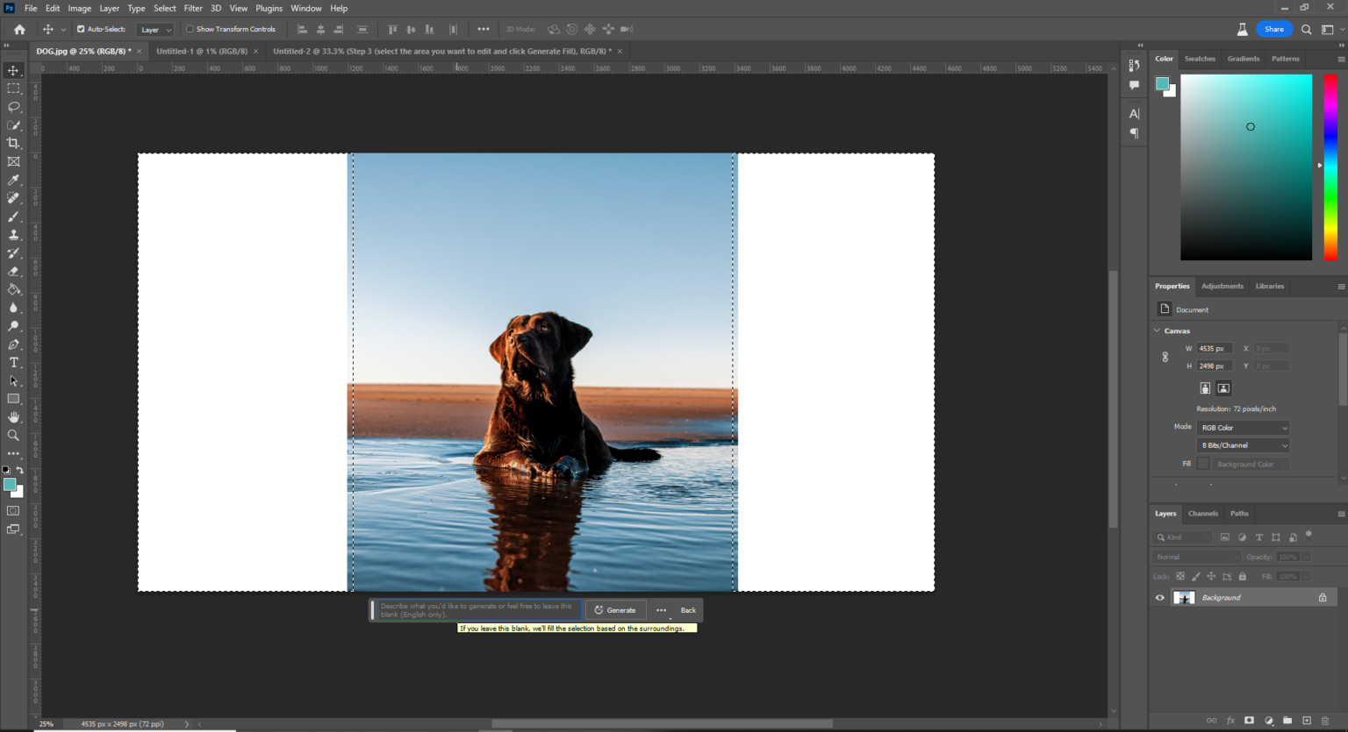The height and width of the screenshot is (732, 1348).
Task: Create new group folder icon
Action: [1287, 721]
